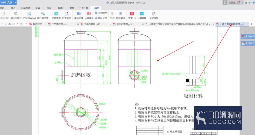Viewport: 255px width, 135px height.
Task: Open the 插入 ribbon tab
Action: click(14, 8)
